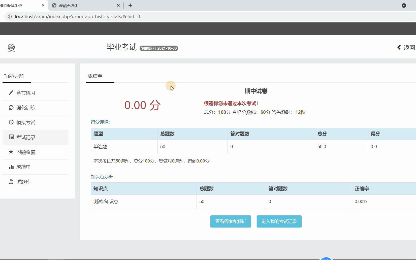
Task: Click the bar chart icon beside 成绩单
Action: pos(11,167)
